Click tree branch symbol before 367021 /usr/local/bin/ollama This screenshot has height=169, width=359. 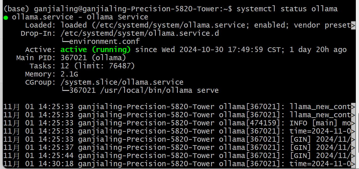coord(65,90)
